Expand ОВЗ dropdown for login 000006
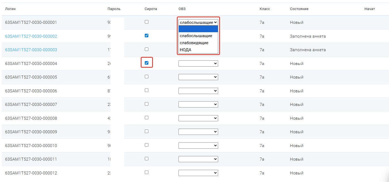 [198, 91]
